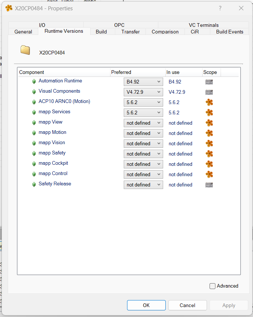Open mapp Control preferred version dropdown

[x=143, y=174]
